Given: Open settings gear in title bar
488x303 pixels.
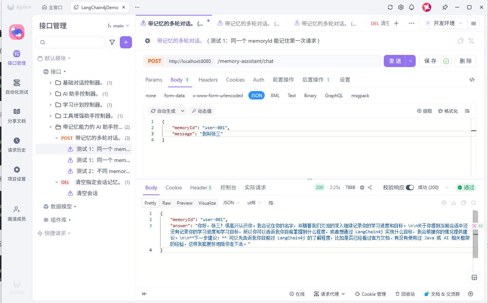Looking at the screenshot, I should (x=401, y=7).
